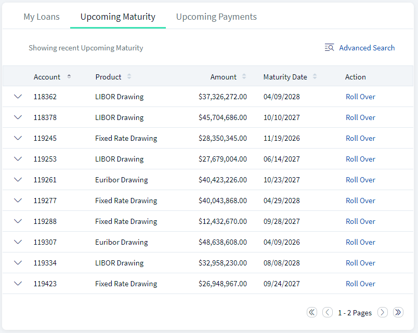Expand row for account 118378
418x333 pixels.
click(x=18, y=117)
